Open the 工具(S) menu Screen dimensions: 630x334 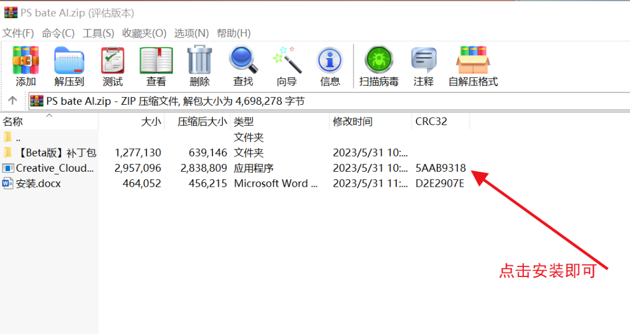tap(99, 33)
